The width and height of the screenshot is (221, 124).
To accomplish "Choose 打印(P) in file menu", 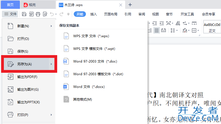I will click(29, 115).
